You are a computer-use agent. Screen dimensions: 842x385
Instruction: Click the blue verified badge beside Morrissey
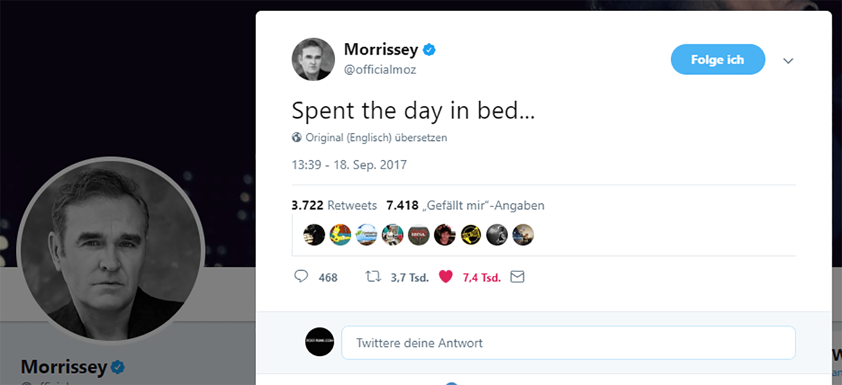tap(429, 50)
